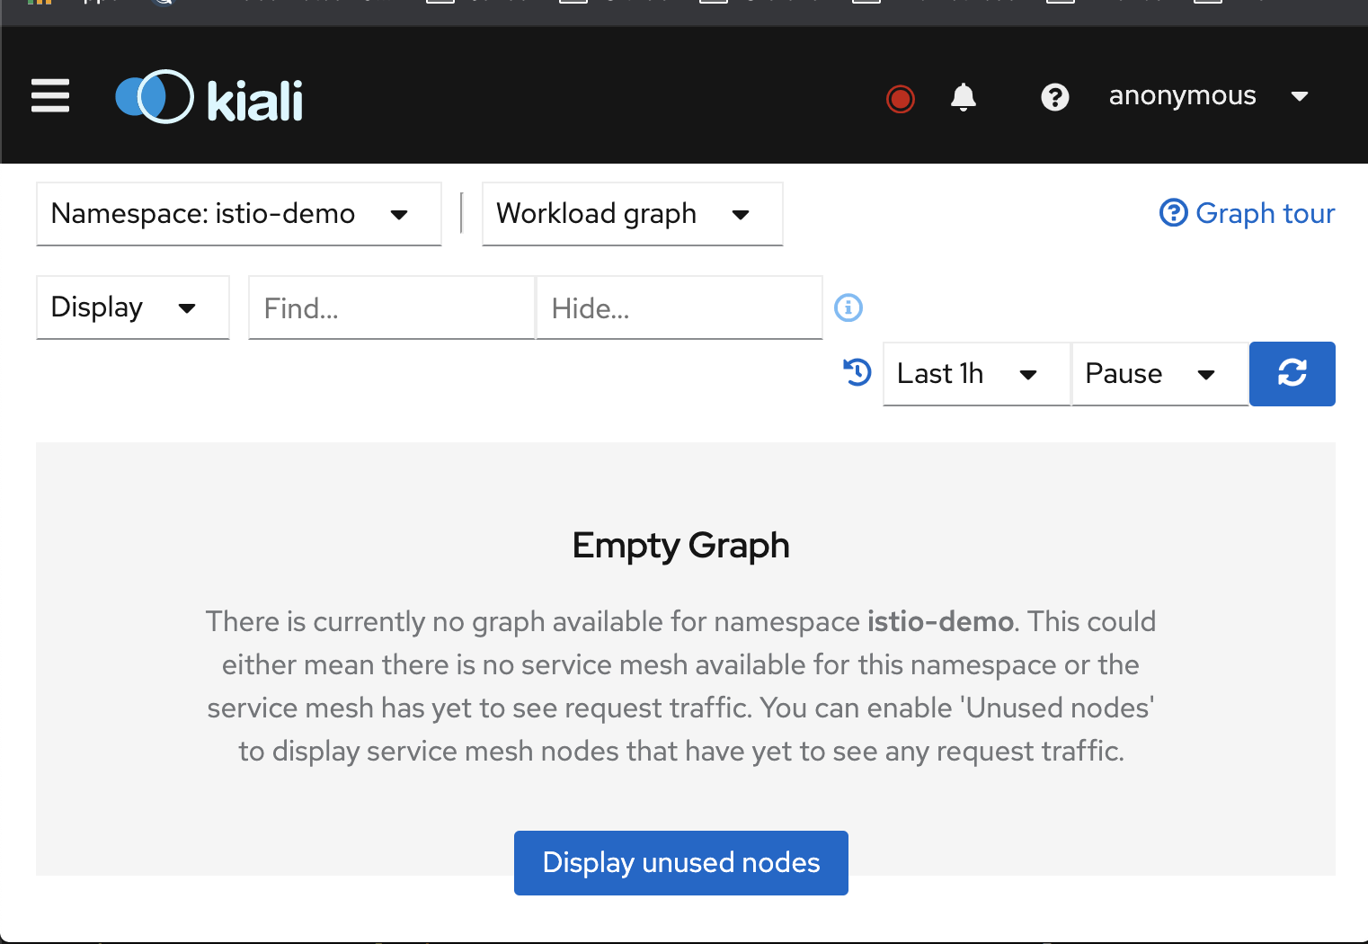Open the Namespace: istio-demo selector
This screenshot has height=944, width=1368.
[239, 214]
